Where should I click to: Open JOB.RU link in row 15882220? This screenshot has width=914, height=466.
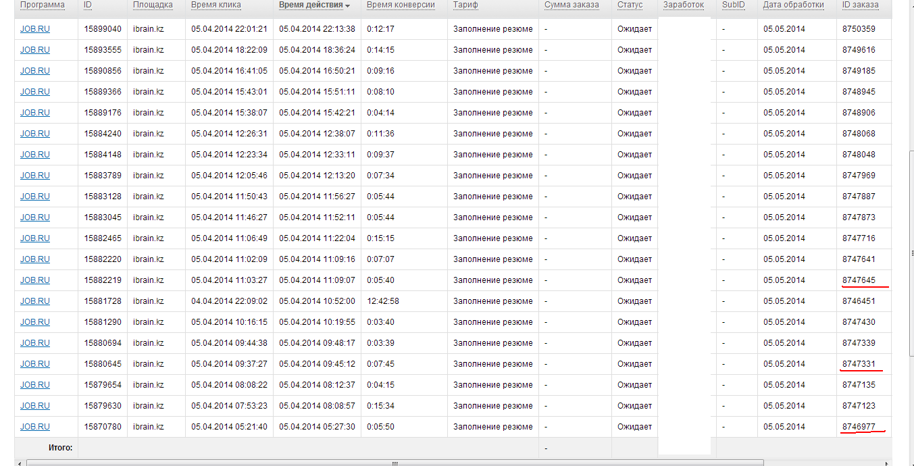(35, 259)
